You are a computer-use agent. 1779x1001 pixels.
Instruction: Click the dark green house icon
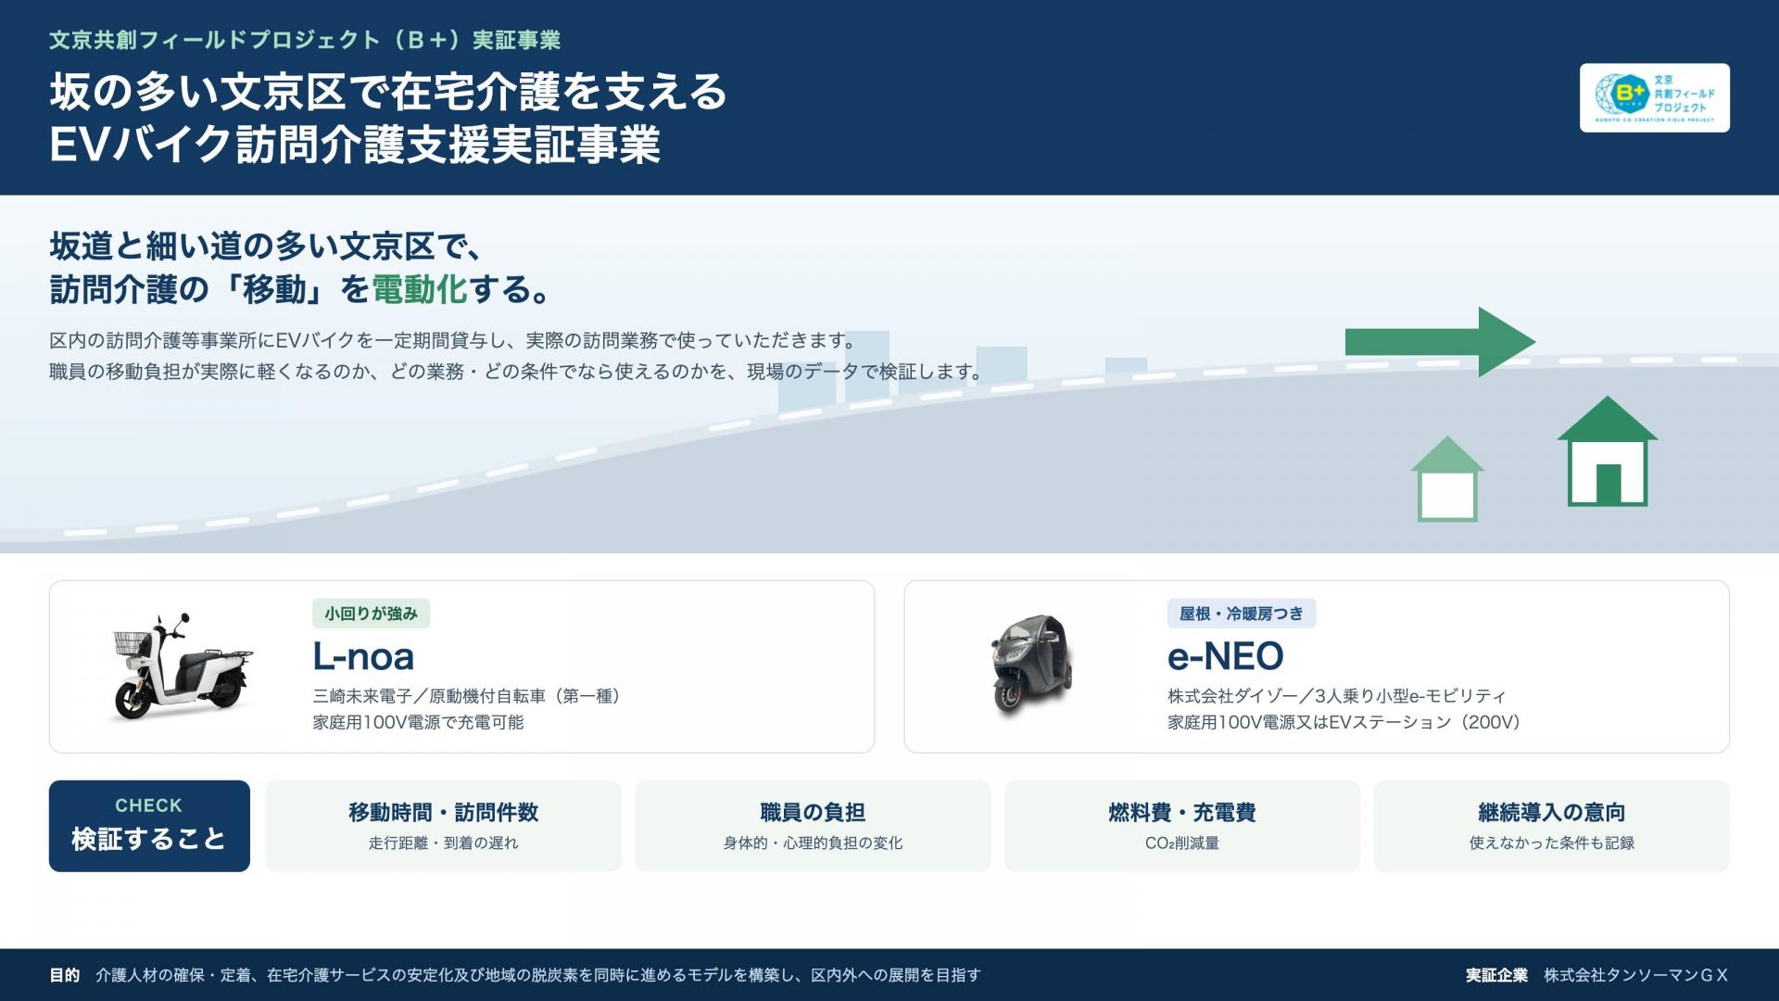(x=1608, y=451)
